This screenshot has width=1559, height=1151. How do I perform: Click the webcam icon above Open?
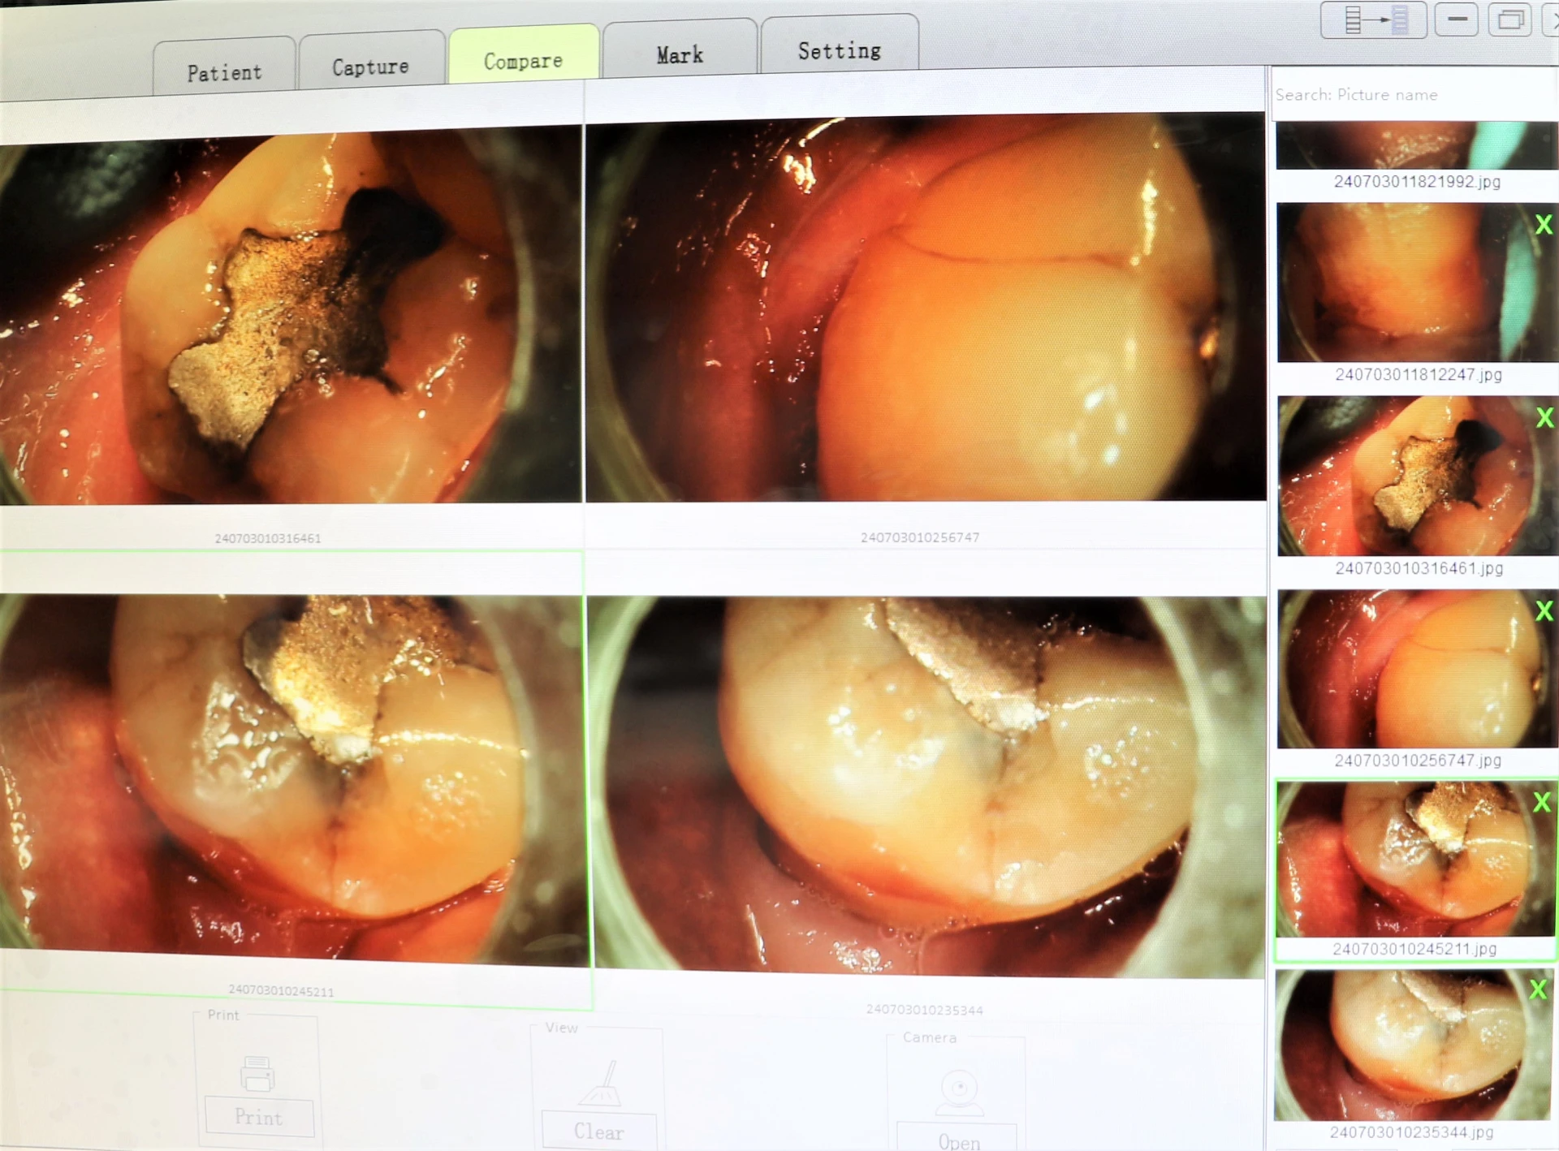tap(959, 1091)
